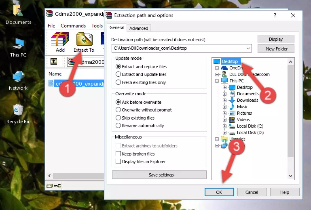
Task: Select This PC node in tree
Action: point(237,81)
